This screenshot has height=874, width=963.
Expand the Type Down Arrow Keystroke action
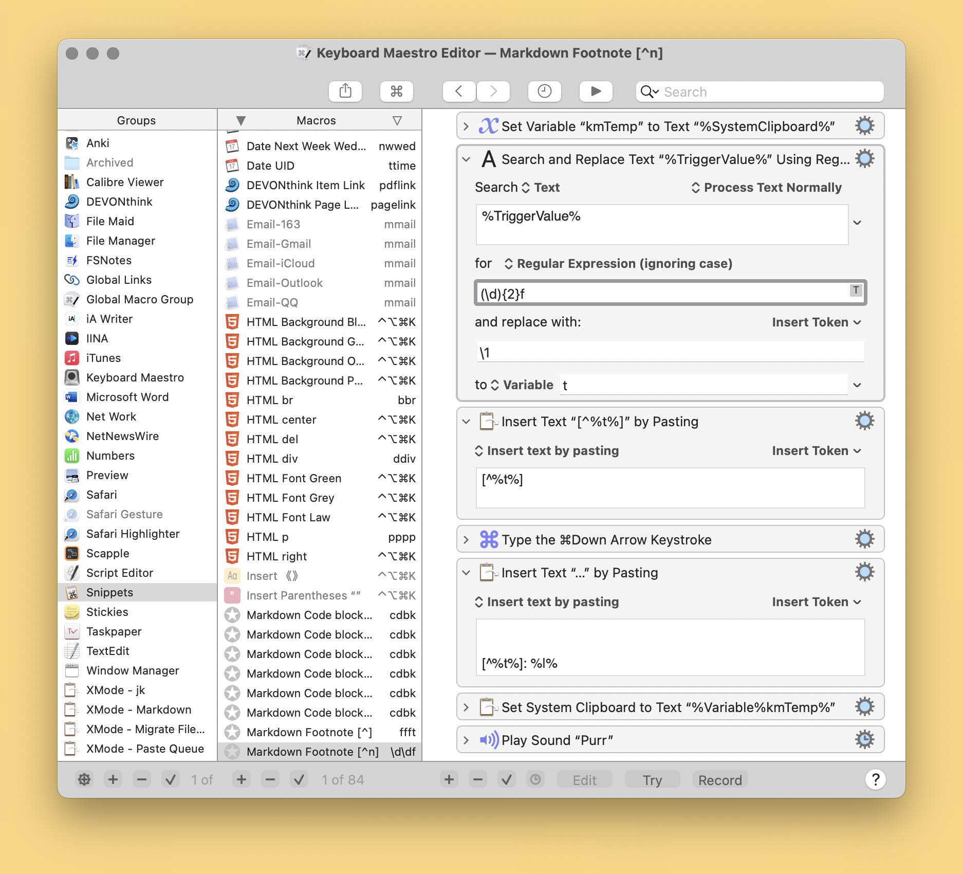pyautogui.click(x=466, y=540)
